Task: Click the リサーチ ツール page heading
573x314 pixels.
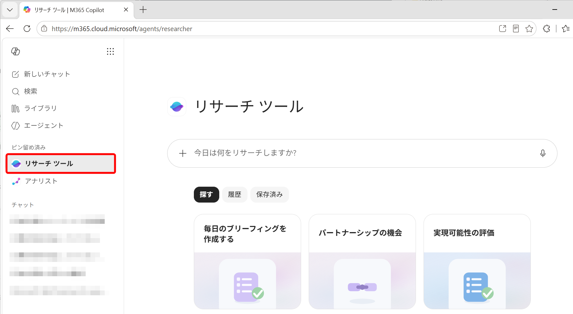Action: click(x=249, y=107)
